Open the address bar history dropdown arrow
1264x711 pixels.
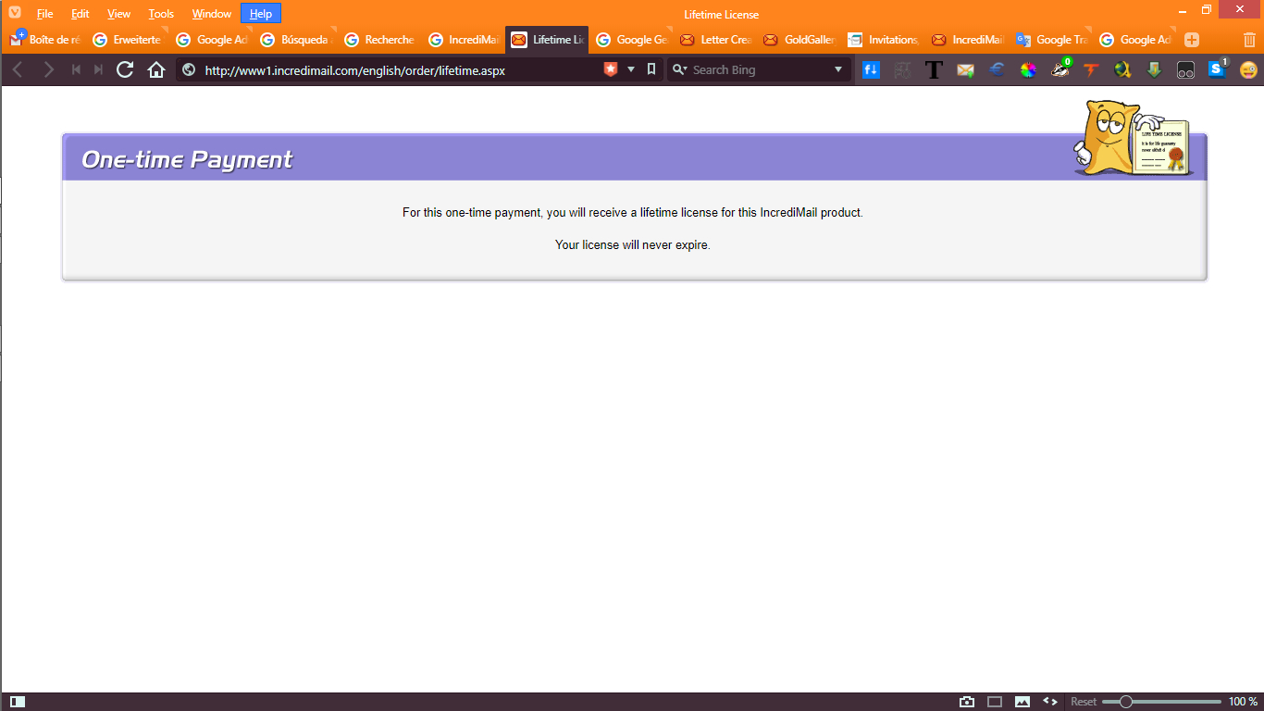(631, 69)
